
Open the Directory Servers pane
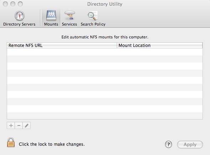(19, 18)
